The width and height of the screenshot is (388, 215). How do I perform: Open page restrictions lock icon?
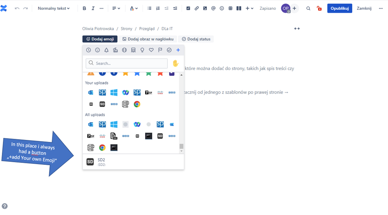tap(319, 9)
